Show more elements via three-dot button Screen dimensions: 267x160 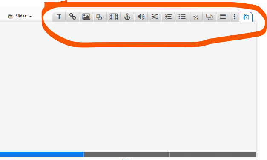[x=235, y=17]
